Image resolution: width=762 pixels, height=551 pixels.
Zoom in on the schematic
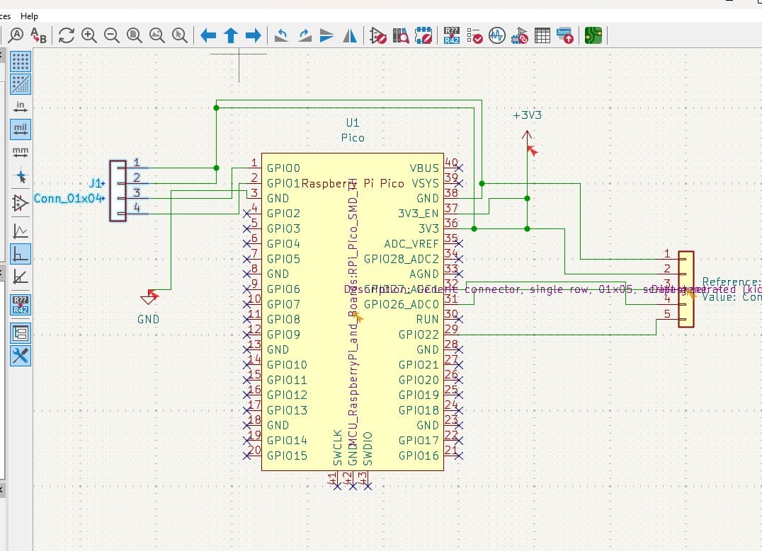coord(89,35)
